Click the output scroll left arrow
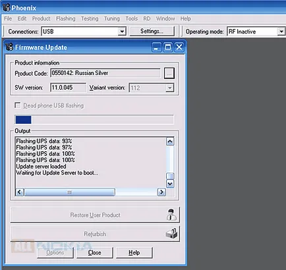Viewport: 286px width, 270px height. [20, 192]
